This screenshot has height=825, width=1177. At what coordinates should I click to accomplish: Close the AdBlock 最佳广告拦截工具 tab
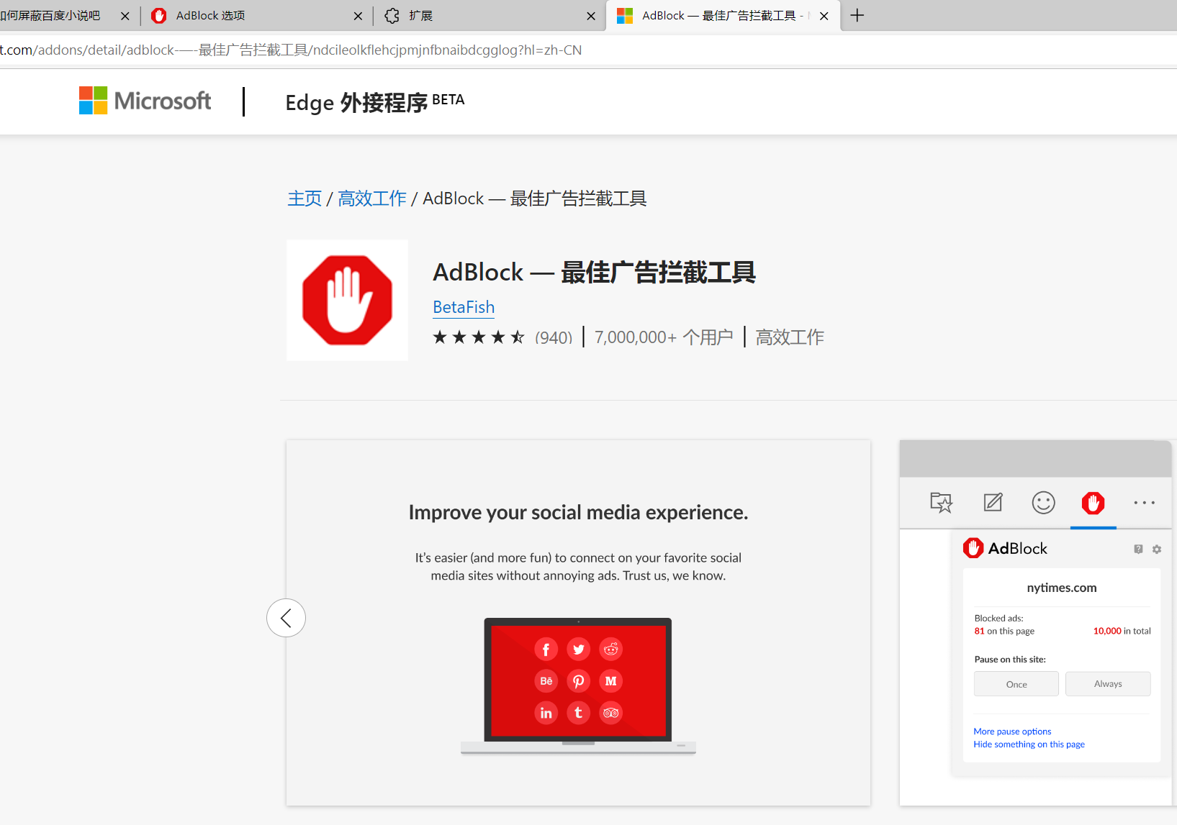click(x=824, y=16)
